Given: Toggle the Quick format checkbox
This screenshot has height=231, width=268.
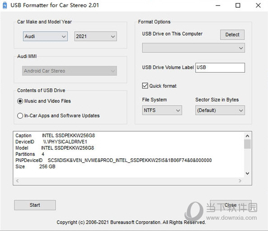Looking at the screenshot, I should pyautogui.click(x=159, y=86).
